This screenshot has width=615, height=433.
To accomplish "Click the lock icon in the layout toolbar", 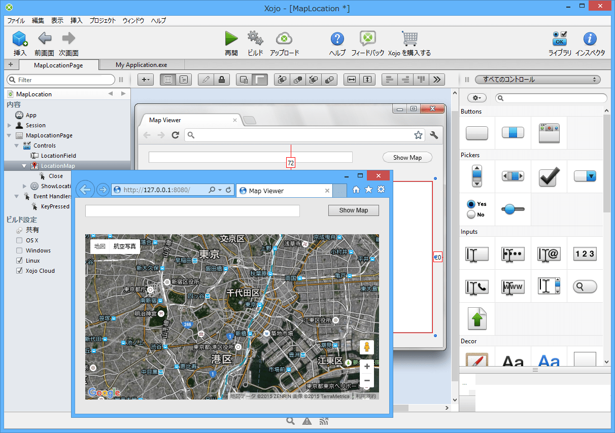I will pos(221,80).
